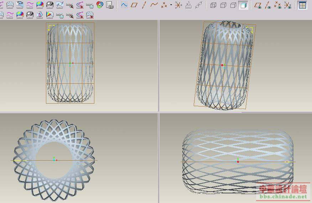Switch to Wireframe display mode
This screenshot has height=203, width=312.
pyautogui.click(x=213, y=5)
